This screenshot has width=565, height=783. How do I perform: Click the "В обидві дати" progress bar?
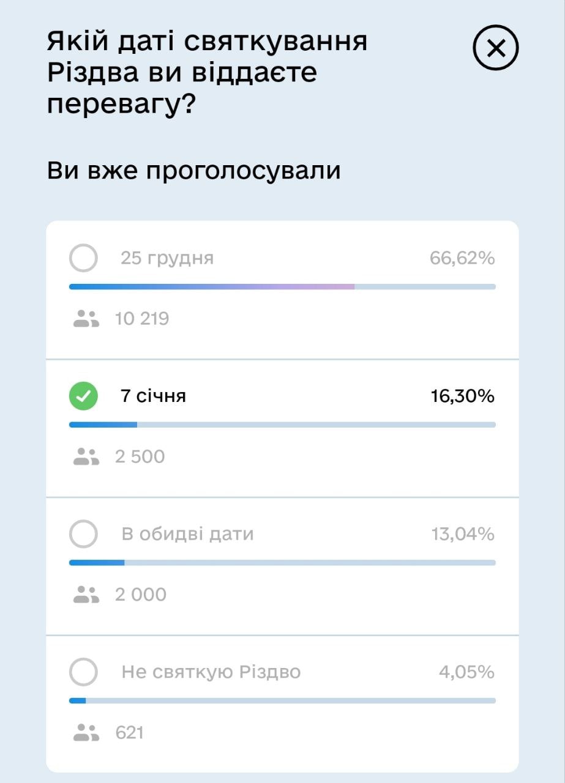282,562
